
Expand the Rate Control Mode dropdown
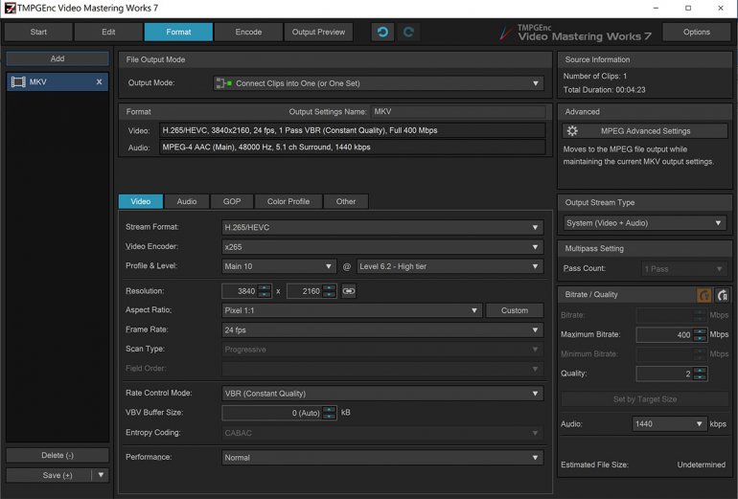[x=381, y=393]
